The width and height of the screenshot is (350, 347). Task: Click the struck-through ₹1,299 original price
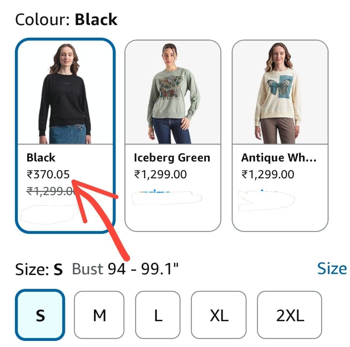point(51,191)
